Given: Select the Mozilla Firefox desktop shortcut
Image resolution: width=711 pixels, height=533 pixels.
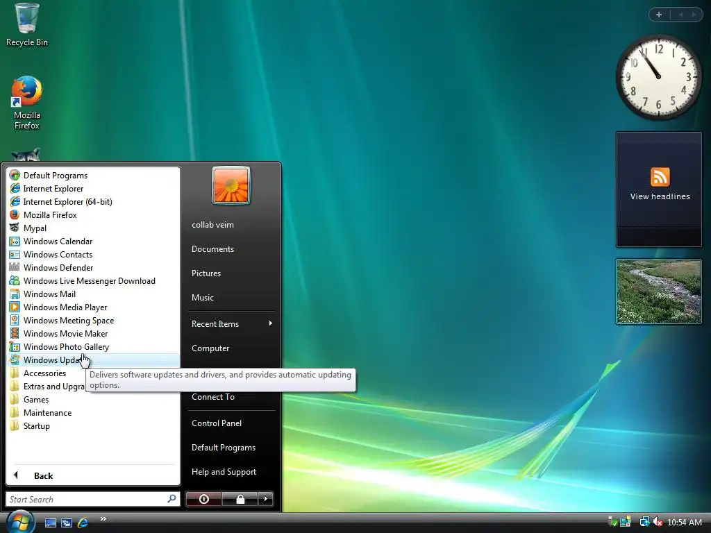Looking at the screenshot, I should 27,103.
